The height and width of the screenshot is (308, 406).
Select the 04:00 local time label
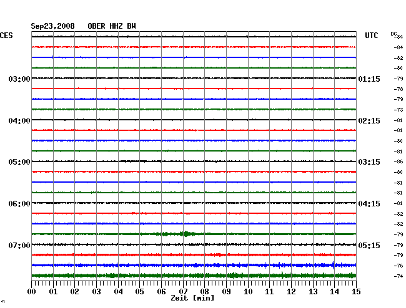pyautogui.click(x=19, y=121)
